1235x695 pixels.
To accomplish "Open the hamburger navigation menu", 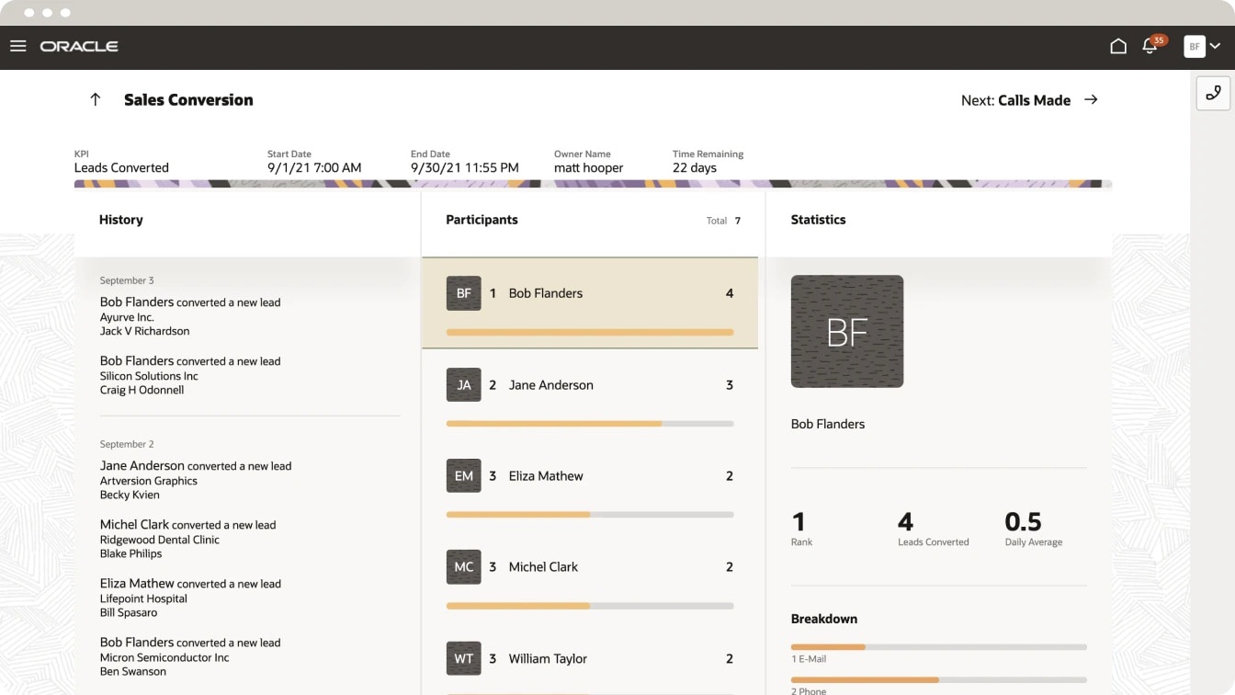I will click(x=18, y=46).
